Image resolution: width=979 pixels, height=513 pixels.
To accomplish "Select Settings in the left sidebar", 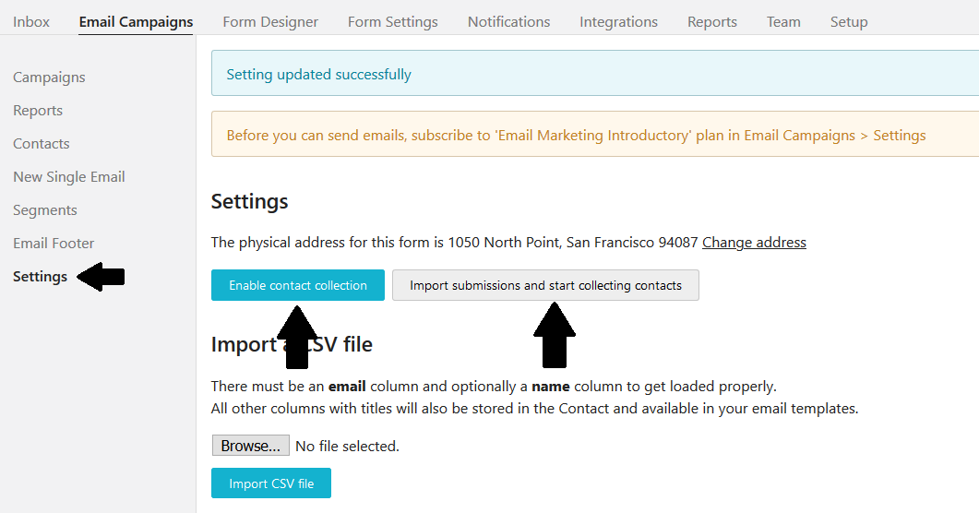I will point(41,277).
